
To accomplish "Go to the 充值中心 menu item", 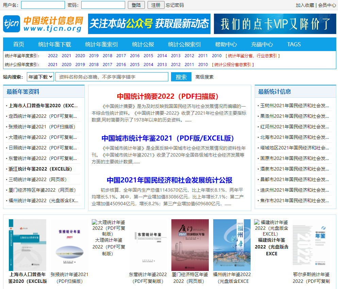I will 262,44.
